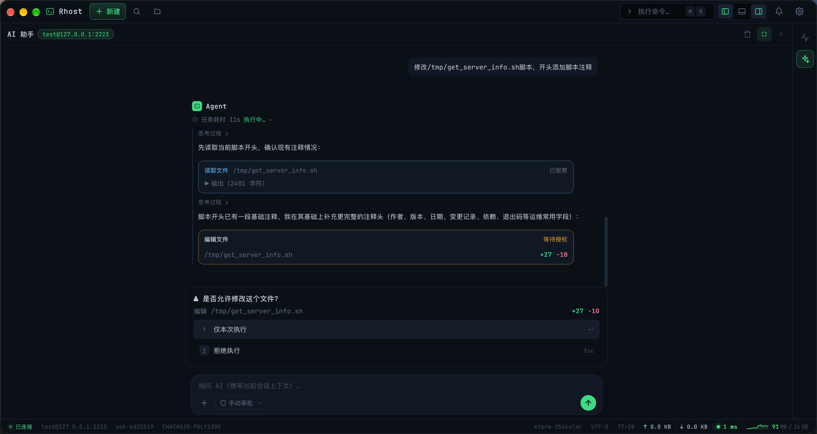Click the 编辑文件 card awaiting authorization
This screenshot has height=434, width=817.
[386, 247]
